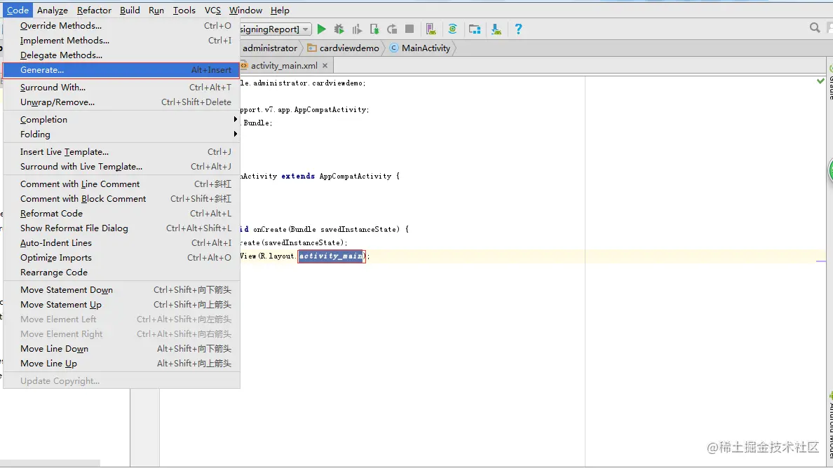The image size is (833, 468).
Task: Click the administrator breadcrumb
Action: [269, 48]
